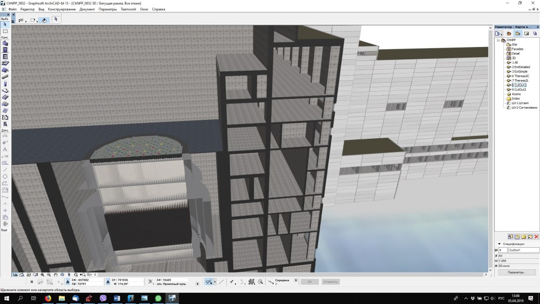This screenshot has height=304, width=540.
Task: Open the Конструирование menu
Action: [62, 9]
